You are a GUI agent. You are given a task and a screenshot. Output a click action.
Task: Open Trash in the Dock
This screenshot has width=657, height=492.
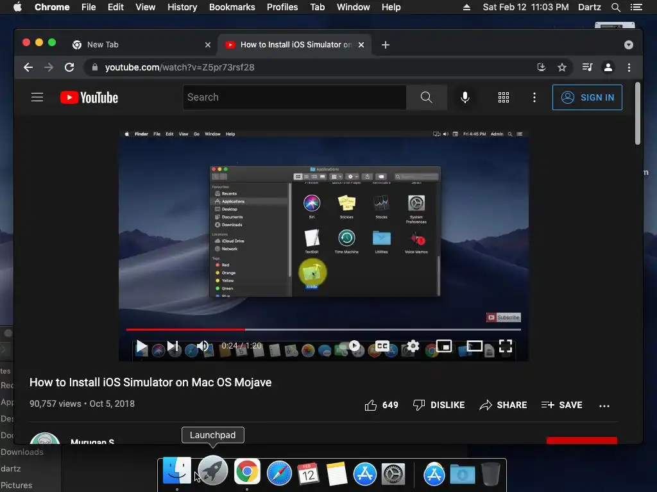coord(491,473)
